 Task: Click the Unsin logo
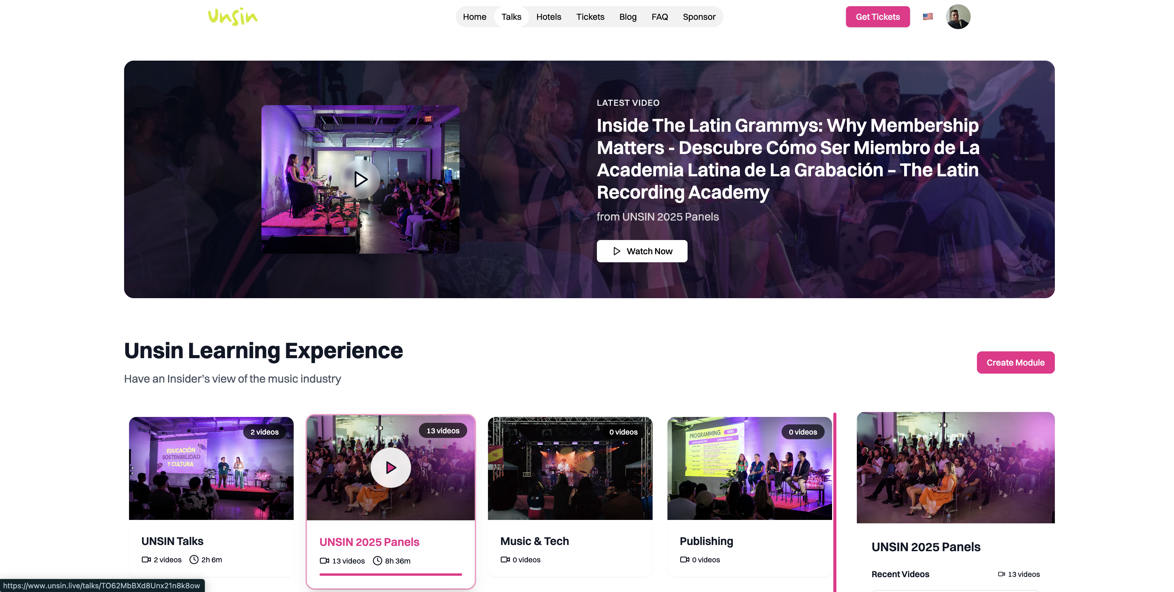pos(233,16)
